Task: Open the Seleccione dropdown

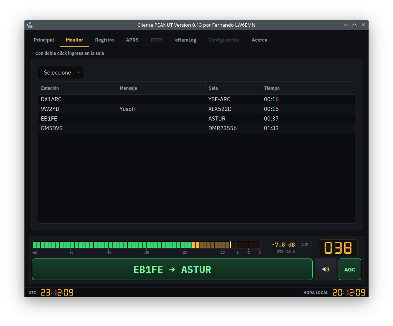Action: click(61, 73)
